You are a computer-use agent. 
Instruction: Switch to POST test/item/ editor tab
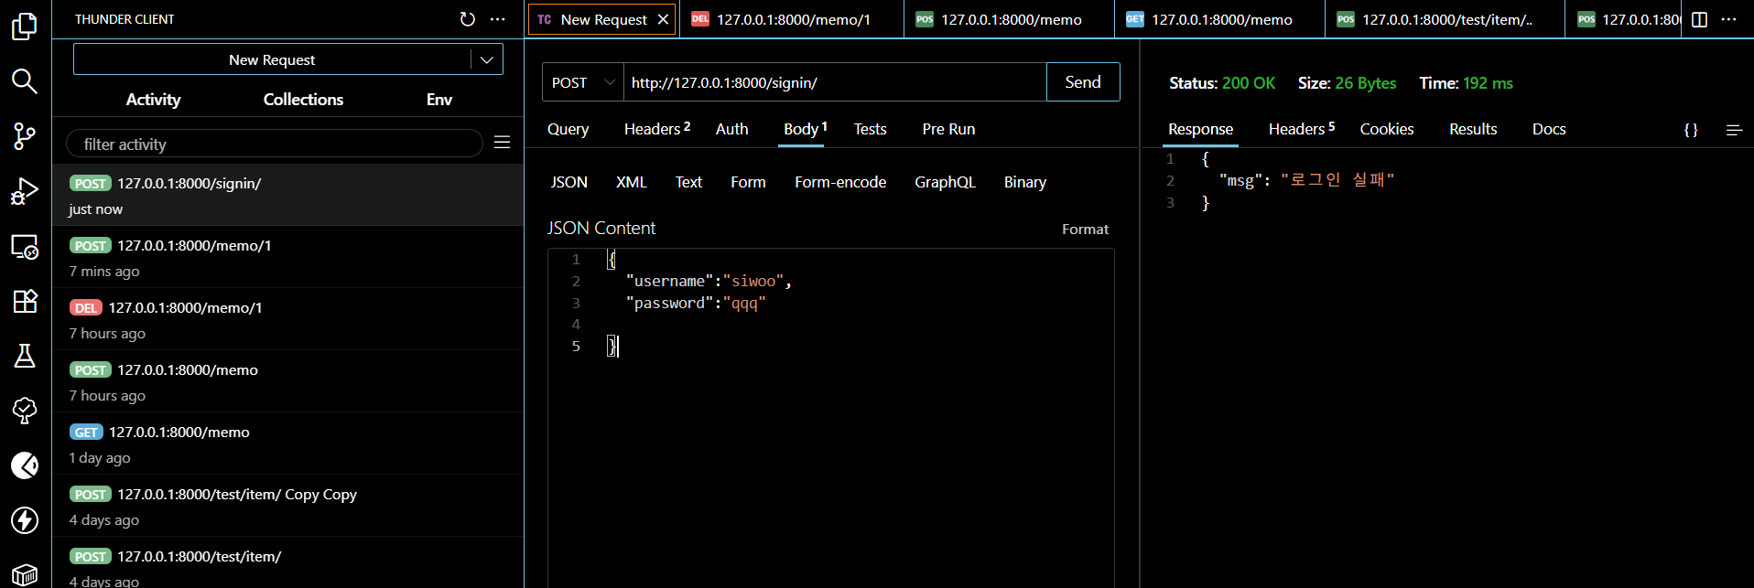1445,19
